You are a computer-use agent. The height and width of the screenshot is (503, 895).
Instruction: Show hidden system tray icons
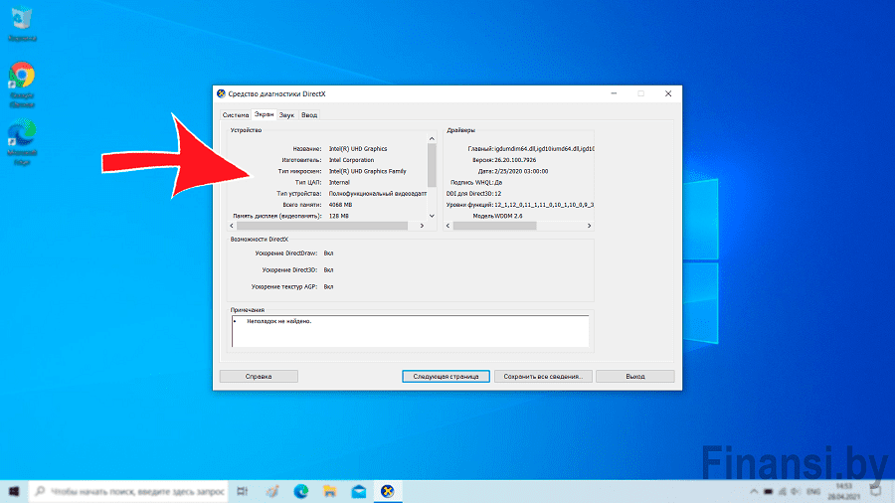point(754,491)
